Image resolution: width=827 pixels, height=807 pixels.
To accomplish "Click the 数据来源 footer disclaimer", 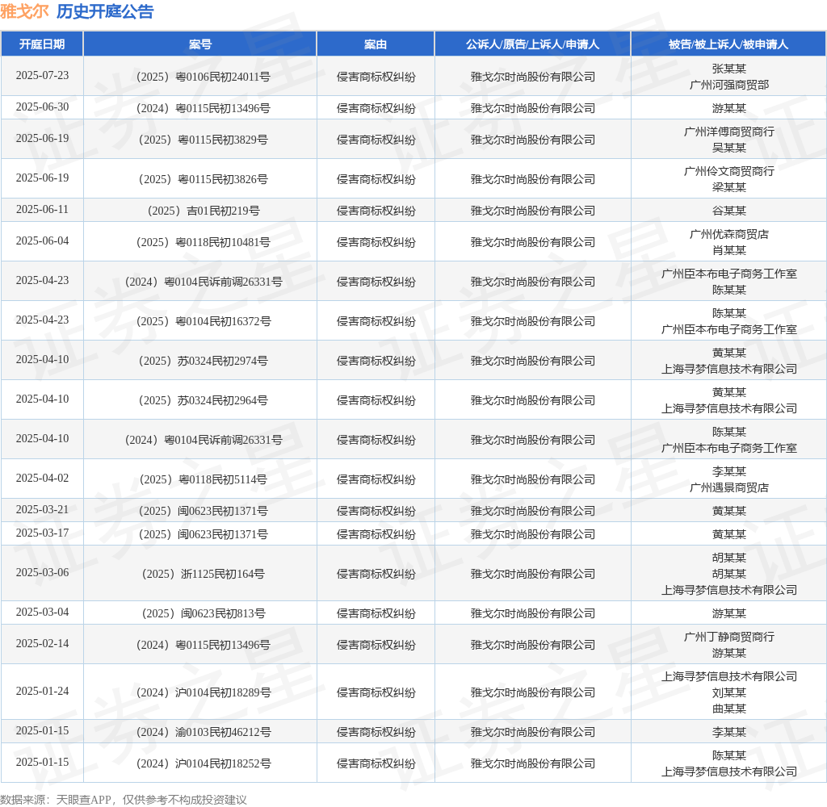I will coord(124,800).
